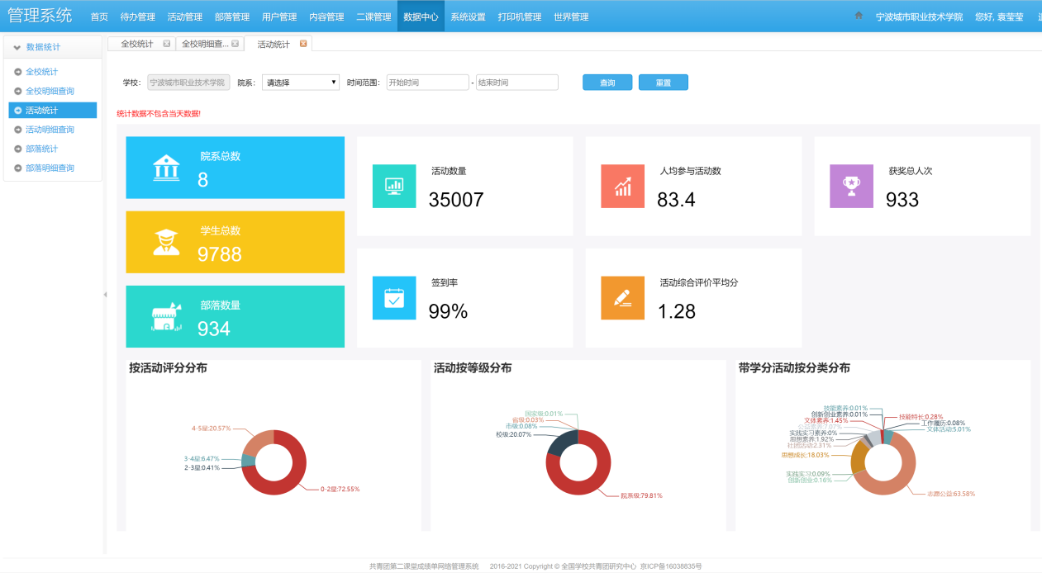Screen dimensions: 1042x573
Task: Open the 活动管理 menu
Action: [x=184, y=17]
